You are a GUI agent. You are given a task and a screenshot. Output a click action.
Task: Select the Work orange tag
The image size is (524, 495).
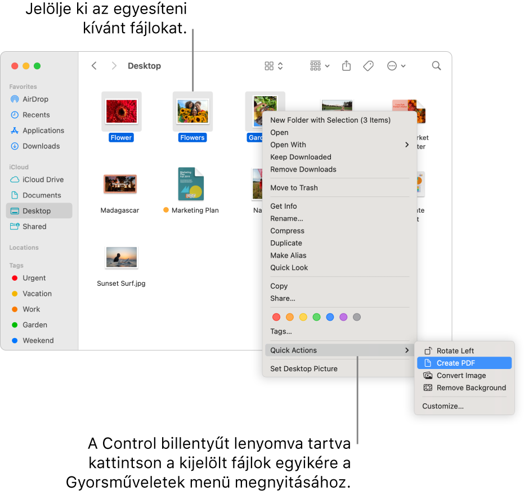pos(25,309)
